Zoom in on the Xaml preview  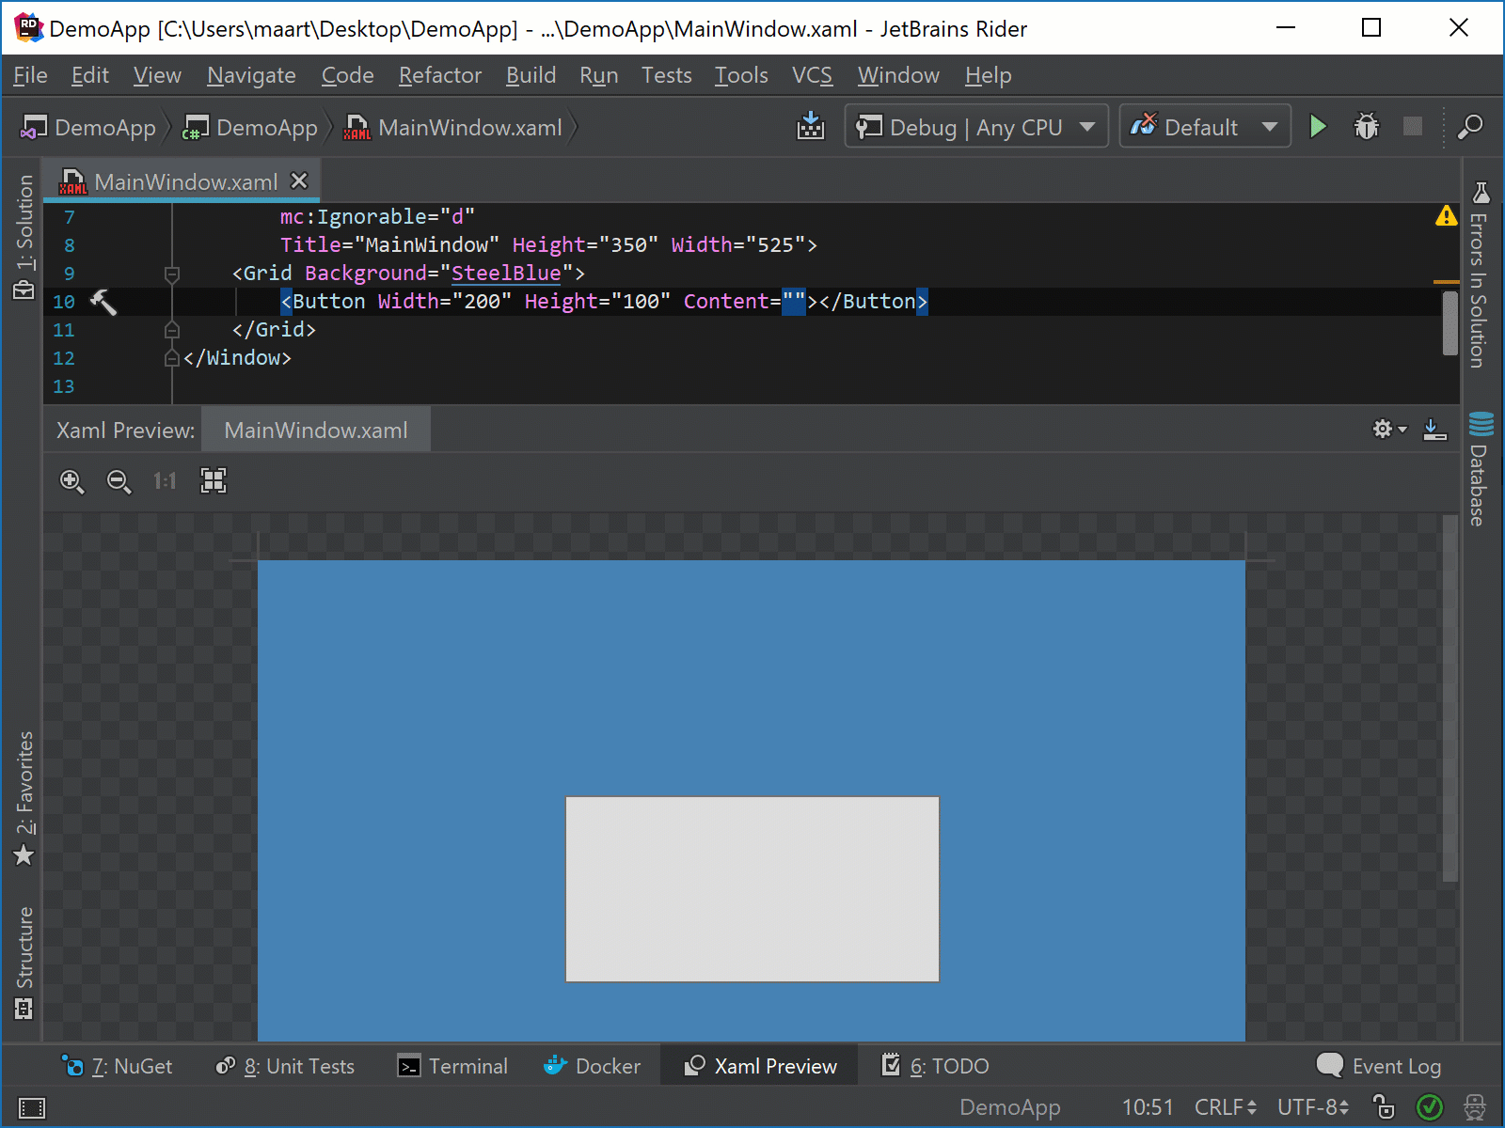[x=72, y=481]
